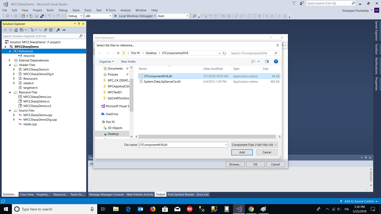Image resolution: width=381 pixels, height=214 pixels.
Task: Open the Tools menu
Action: [x=88, y=10]
